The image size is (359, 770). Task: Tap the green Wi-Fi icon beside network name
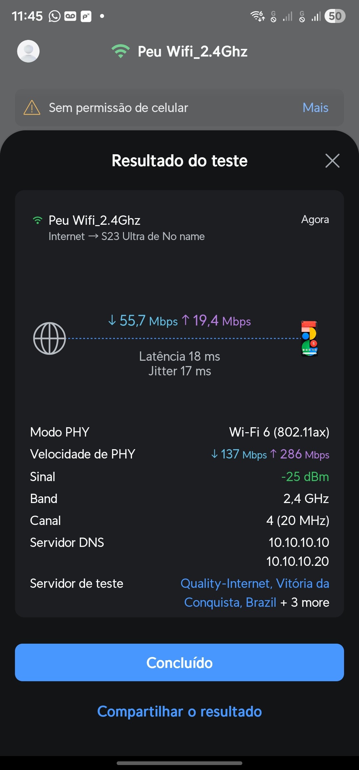tap(120, 51)
